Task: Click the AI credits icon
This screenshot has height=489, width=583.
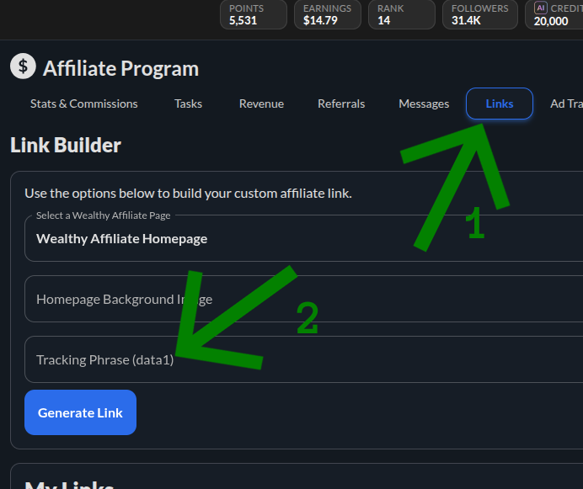Action: point(541,8)
